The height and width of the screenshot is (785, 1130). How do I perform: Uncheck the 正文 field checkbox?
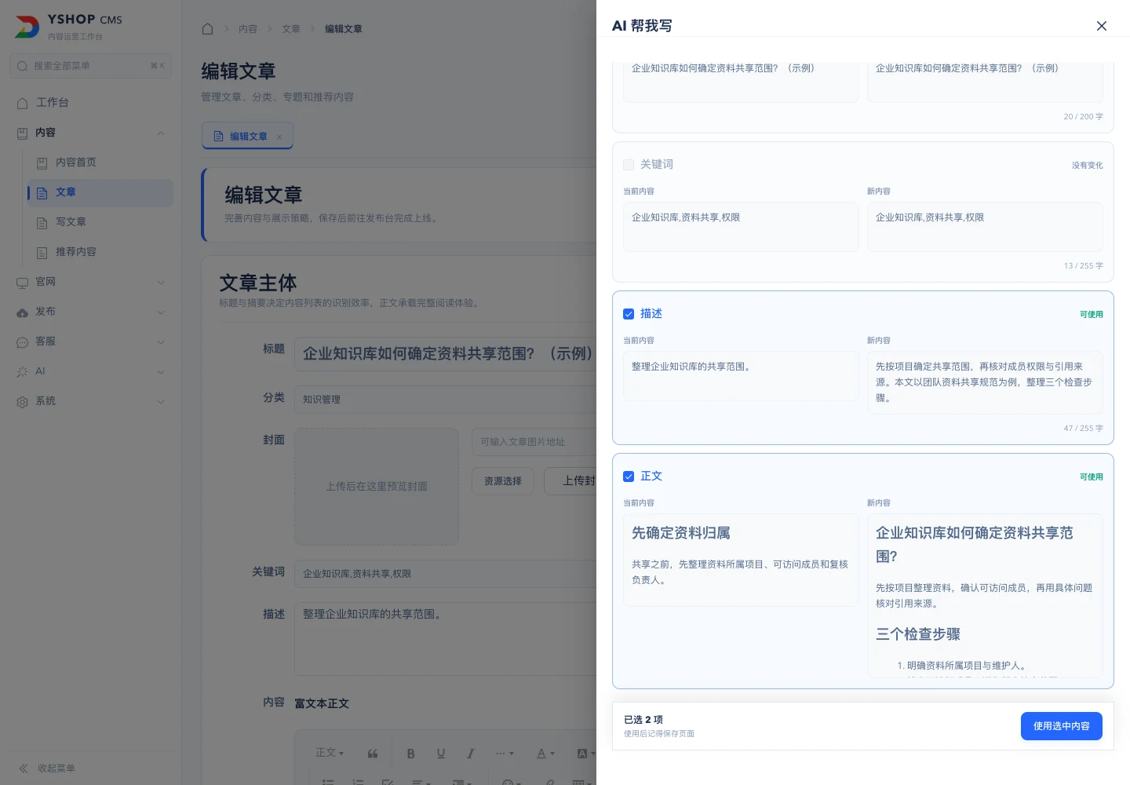coord(629,476)
